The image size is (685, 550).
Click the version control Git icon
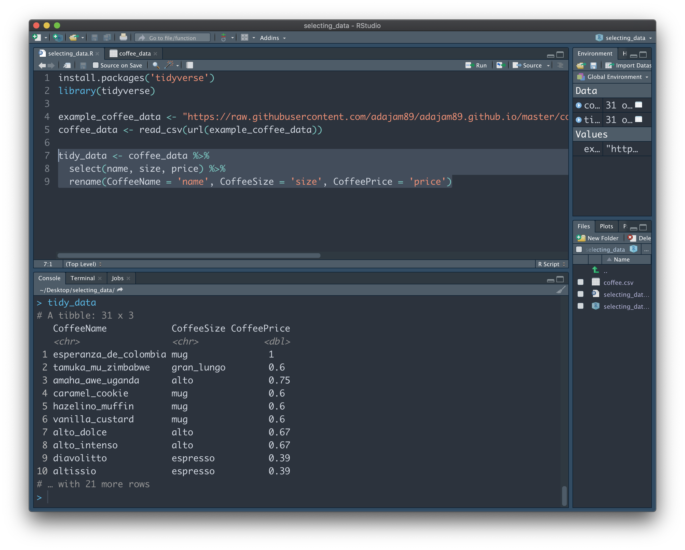[223, 38]
